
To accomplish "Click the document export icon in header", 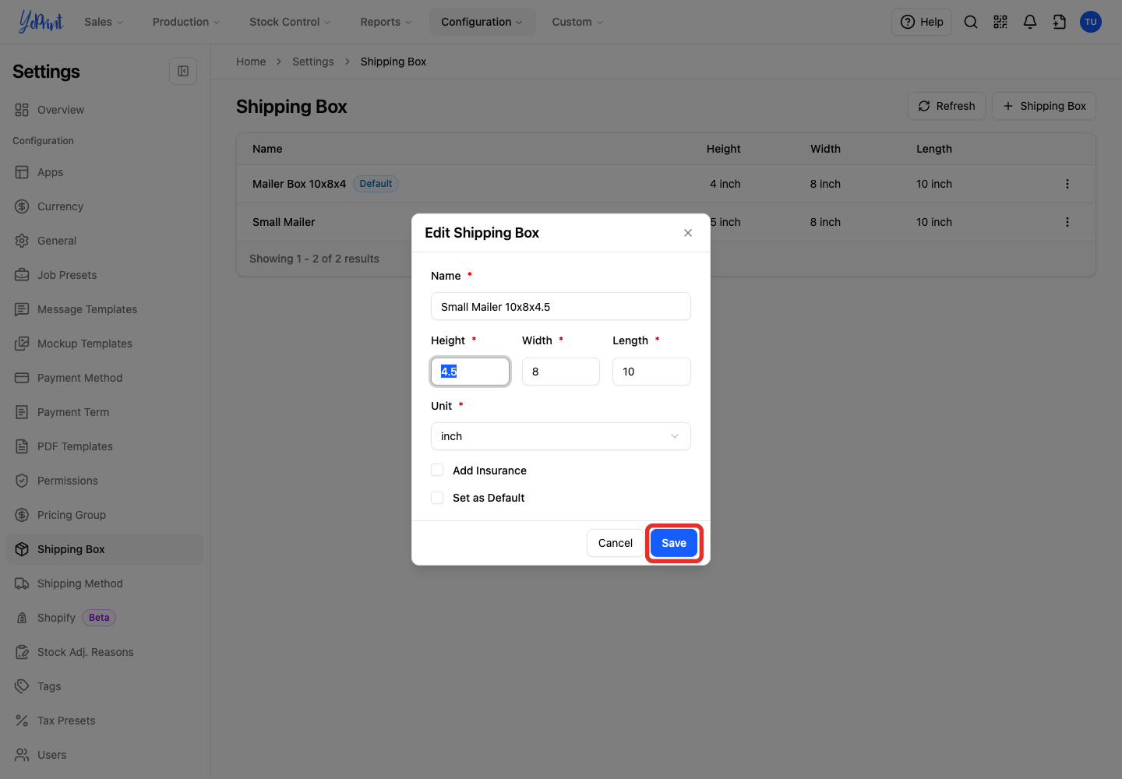I will point(1060,22).
